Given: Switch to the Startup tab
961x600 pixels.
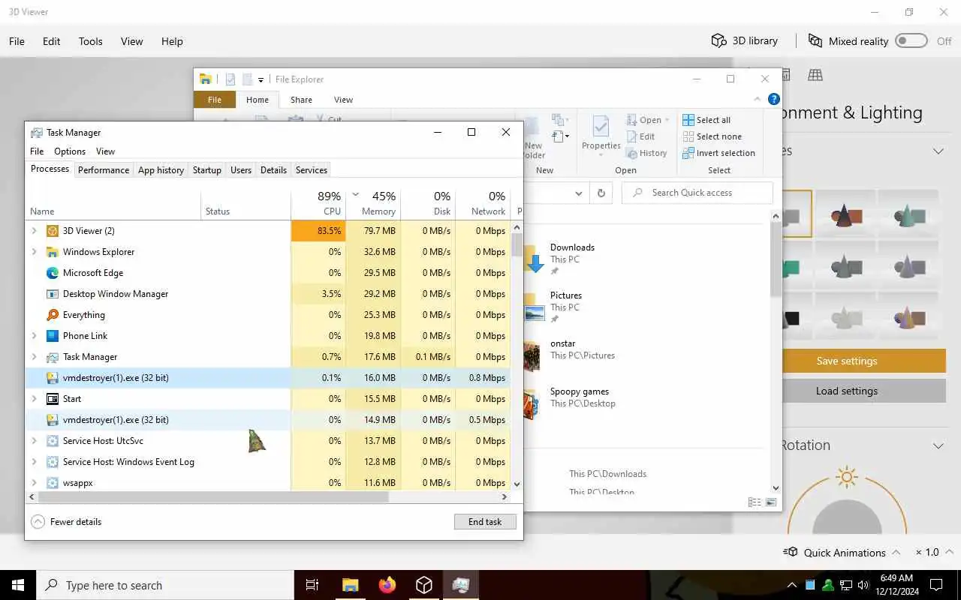Looking at the screenshot, I should pyautogui.click(x=206, y=170).
